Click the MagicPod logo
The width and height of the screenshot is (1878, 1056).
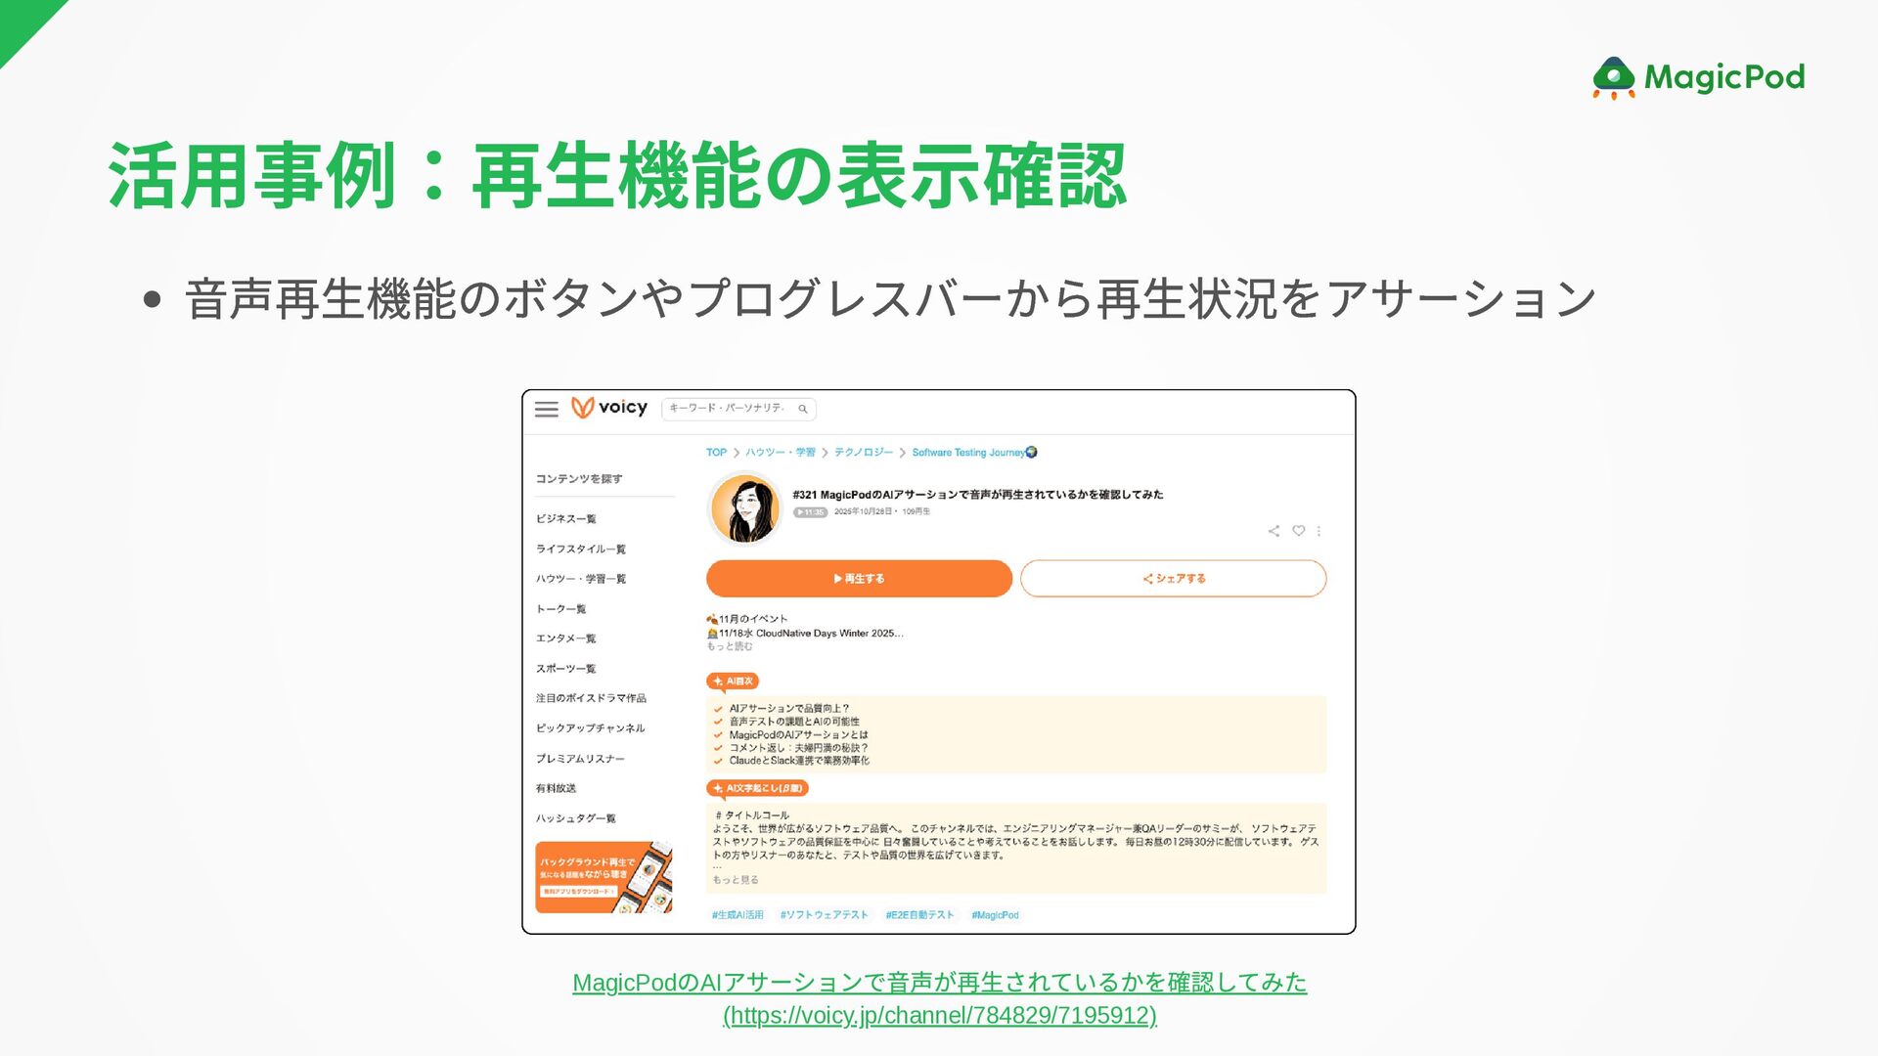1698,77
